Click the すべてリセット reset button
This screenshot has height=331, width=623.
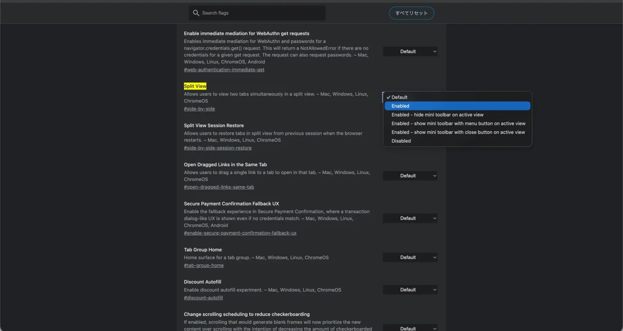(x=411, y=13)
